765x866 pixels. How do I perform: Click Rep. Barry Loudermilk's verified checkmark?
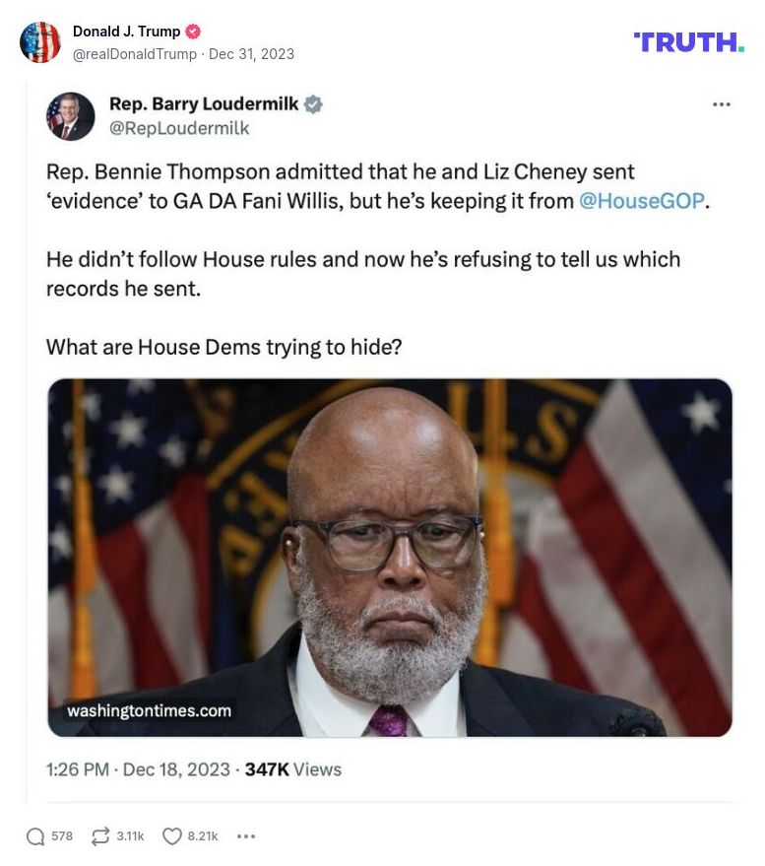312,102
